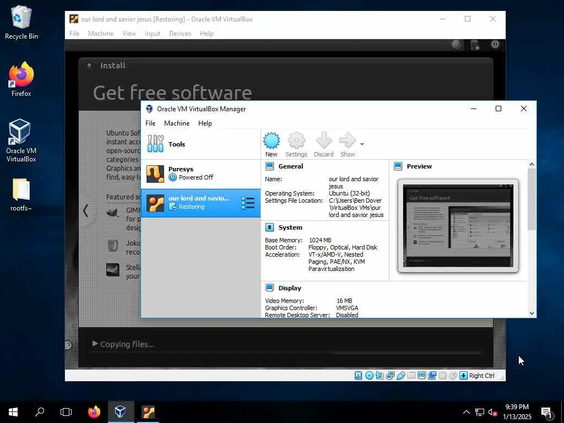Click the network adapters status icon
The image size is (564, 423).
click(x=391, y=376)
